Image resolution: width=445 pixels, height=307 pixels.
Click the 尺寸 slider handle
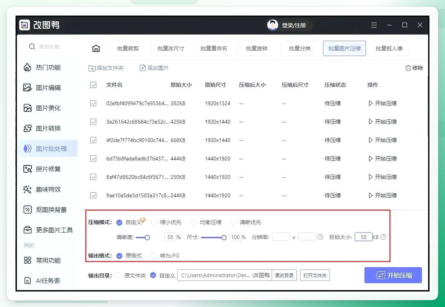click(x=224, y=238)
